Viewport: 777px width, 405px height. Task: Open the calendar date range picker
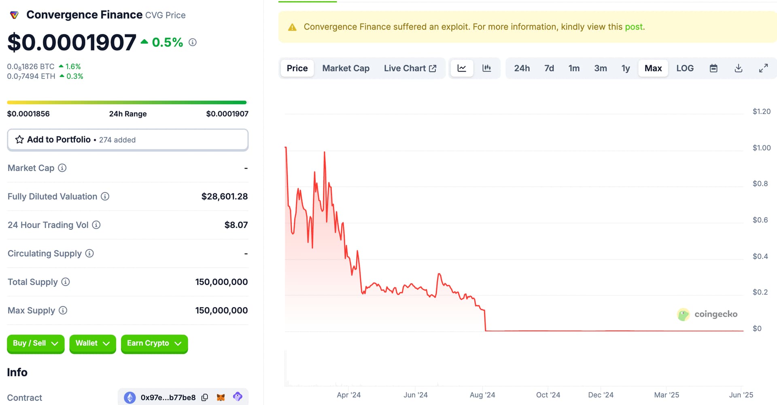[x=713, y=68]
